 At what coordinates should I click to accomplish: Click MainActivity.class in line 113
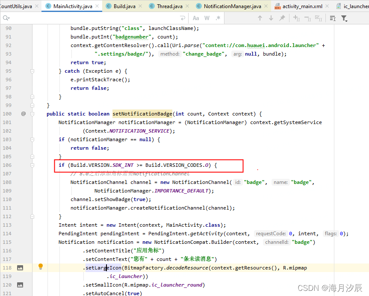(193, 225)
